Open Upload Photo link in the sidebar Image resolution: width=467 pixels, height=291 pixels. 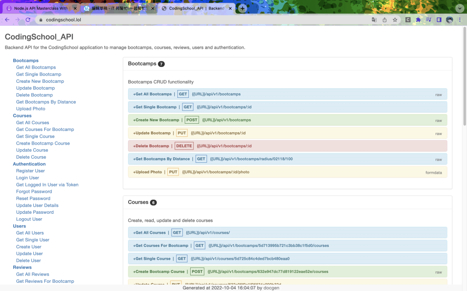click(31, 109)
